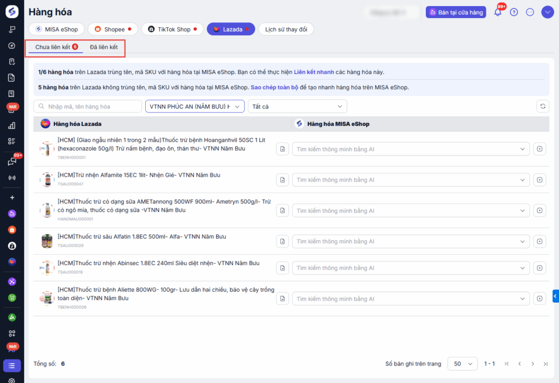Open records per page dropdown showing 50
Viewport: 559px width, 383px height.
462,364
